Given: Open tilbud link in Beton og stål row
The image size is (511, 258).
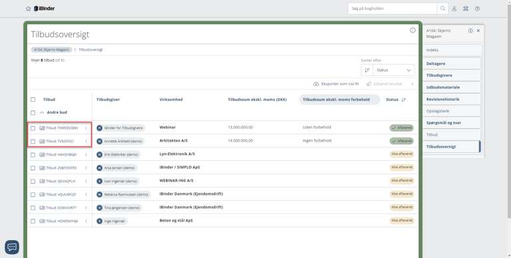Looking at the screenshot, I should (x=62, y=221).
